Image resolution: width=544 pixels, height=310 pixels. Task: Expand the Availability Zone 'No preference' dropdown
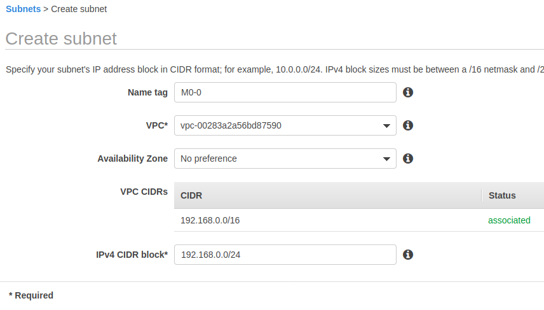[285, 159]
